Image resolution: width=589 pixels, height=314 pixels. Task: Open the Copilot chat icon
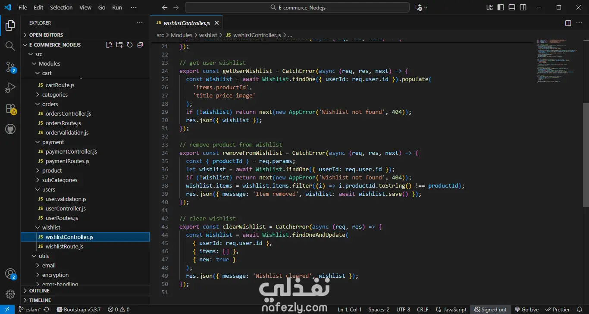pos(418,7)
